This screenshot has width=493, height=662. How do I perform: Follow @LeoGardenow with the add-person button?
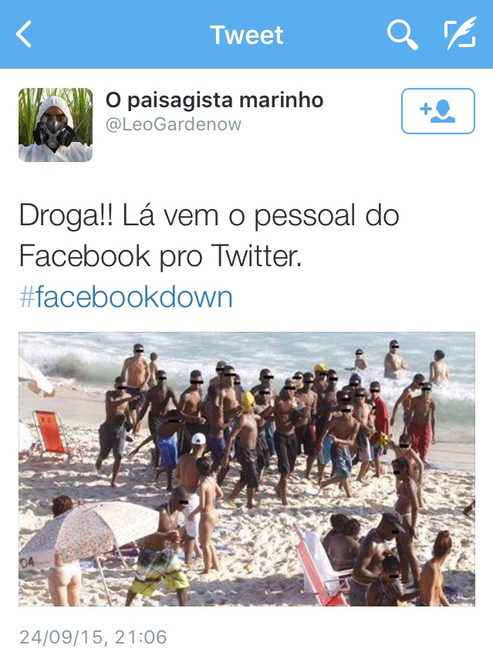[437, 111]
